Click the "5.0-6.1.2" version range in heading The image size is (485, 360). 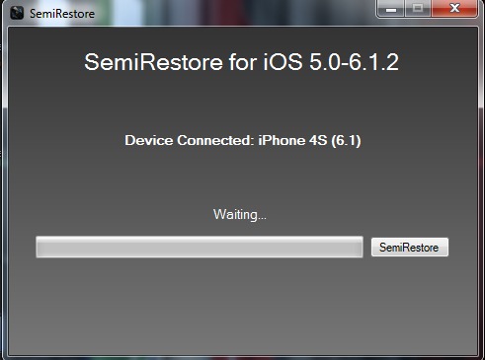click(x=354, y=62)
